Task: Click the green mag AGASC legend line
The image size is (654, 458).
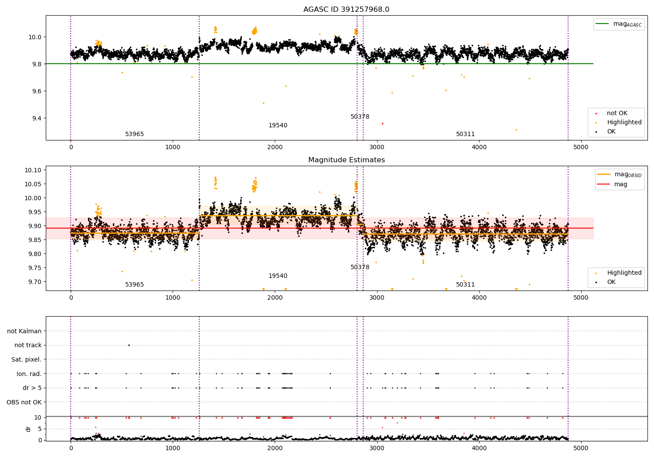Action: click(603, 24)
